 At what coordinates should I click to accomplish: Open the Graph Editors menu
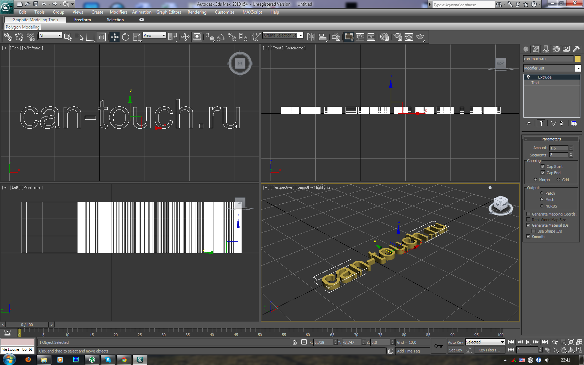(x=169, y=12)
